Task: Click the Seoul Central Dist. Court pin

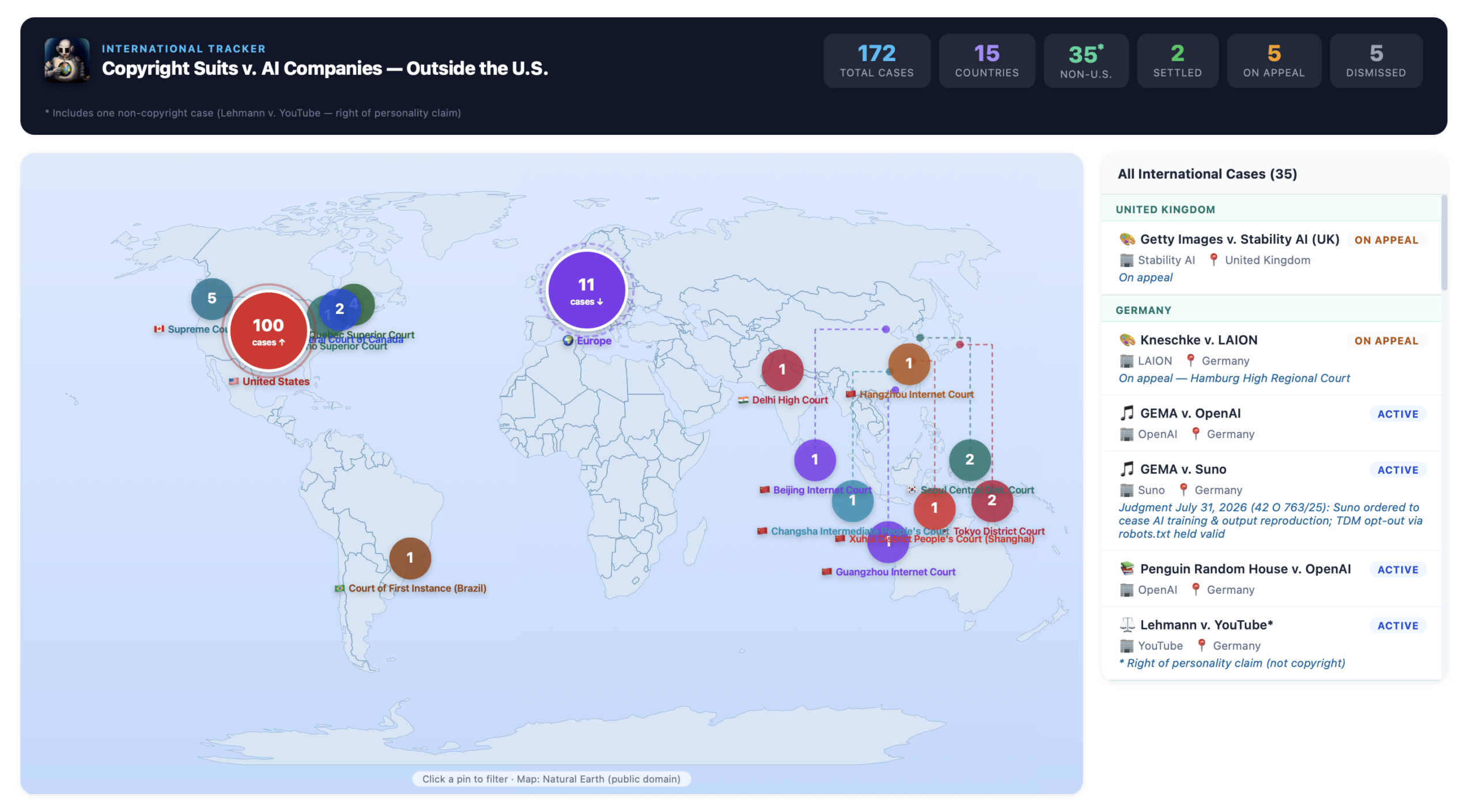Action: (969, 460)
